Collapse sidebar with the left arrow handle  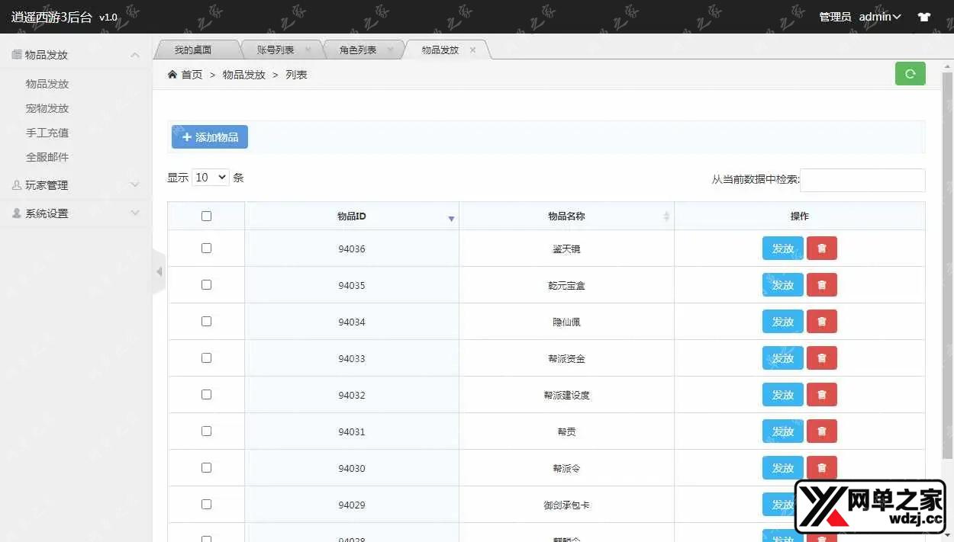[x=159, y=271]
